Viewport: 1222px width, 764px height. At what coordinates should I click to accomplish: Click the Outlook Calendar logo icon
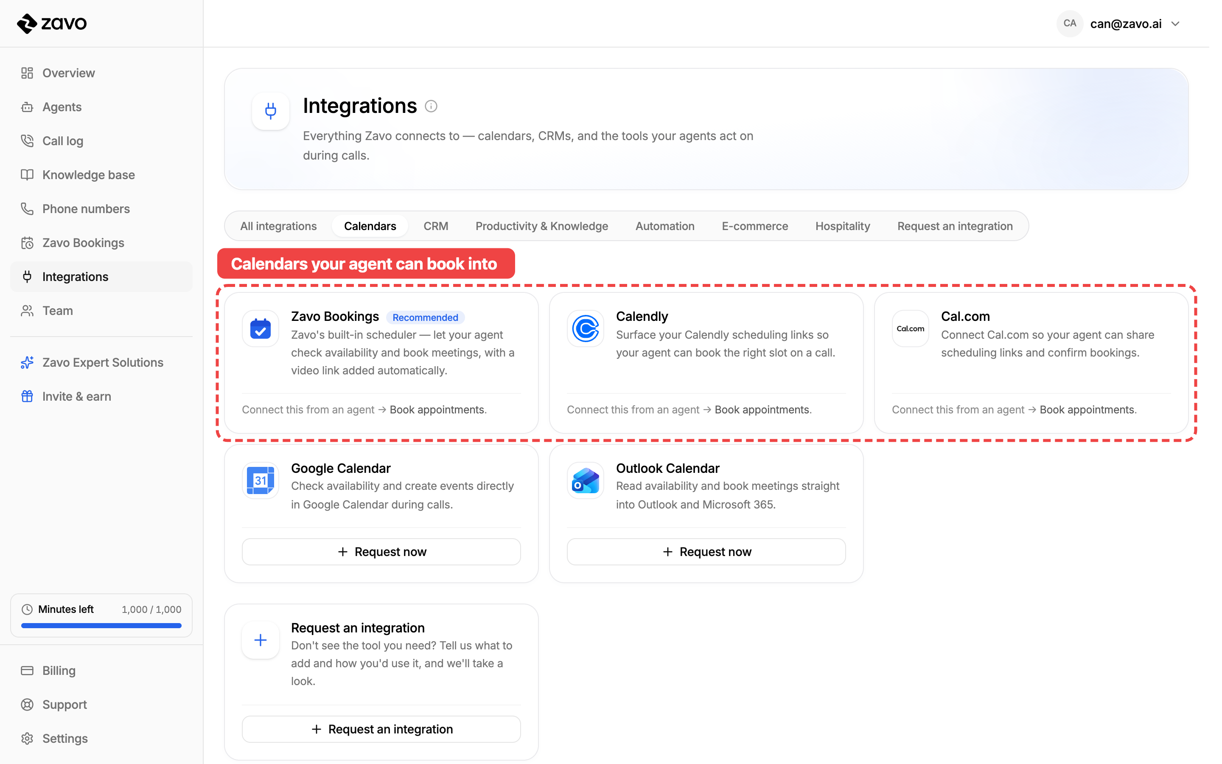coord(585,480)
